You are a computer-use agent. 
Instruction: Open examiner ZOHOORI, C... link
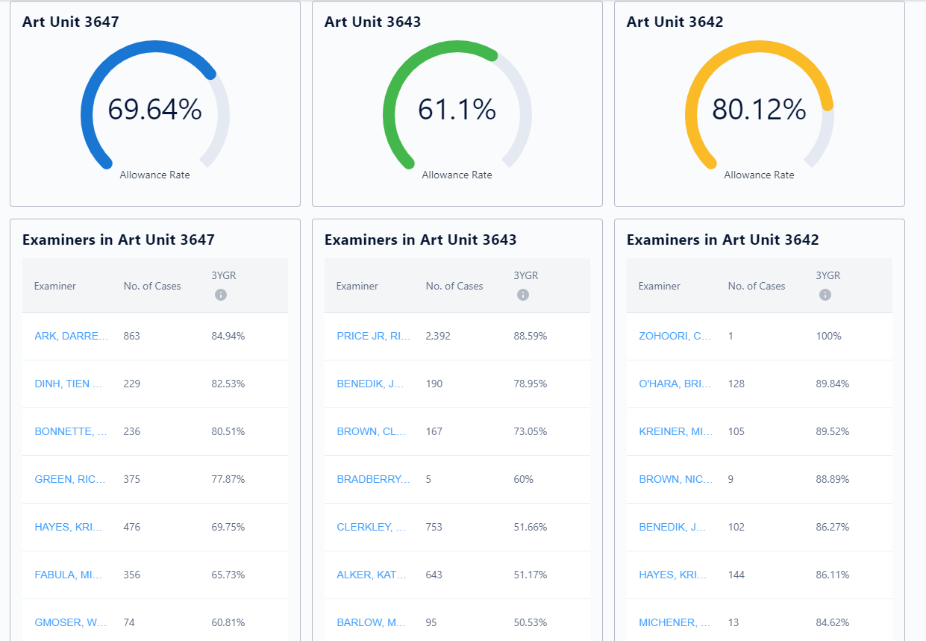pos(675,336)
